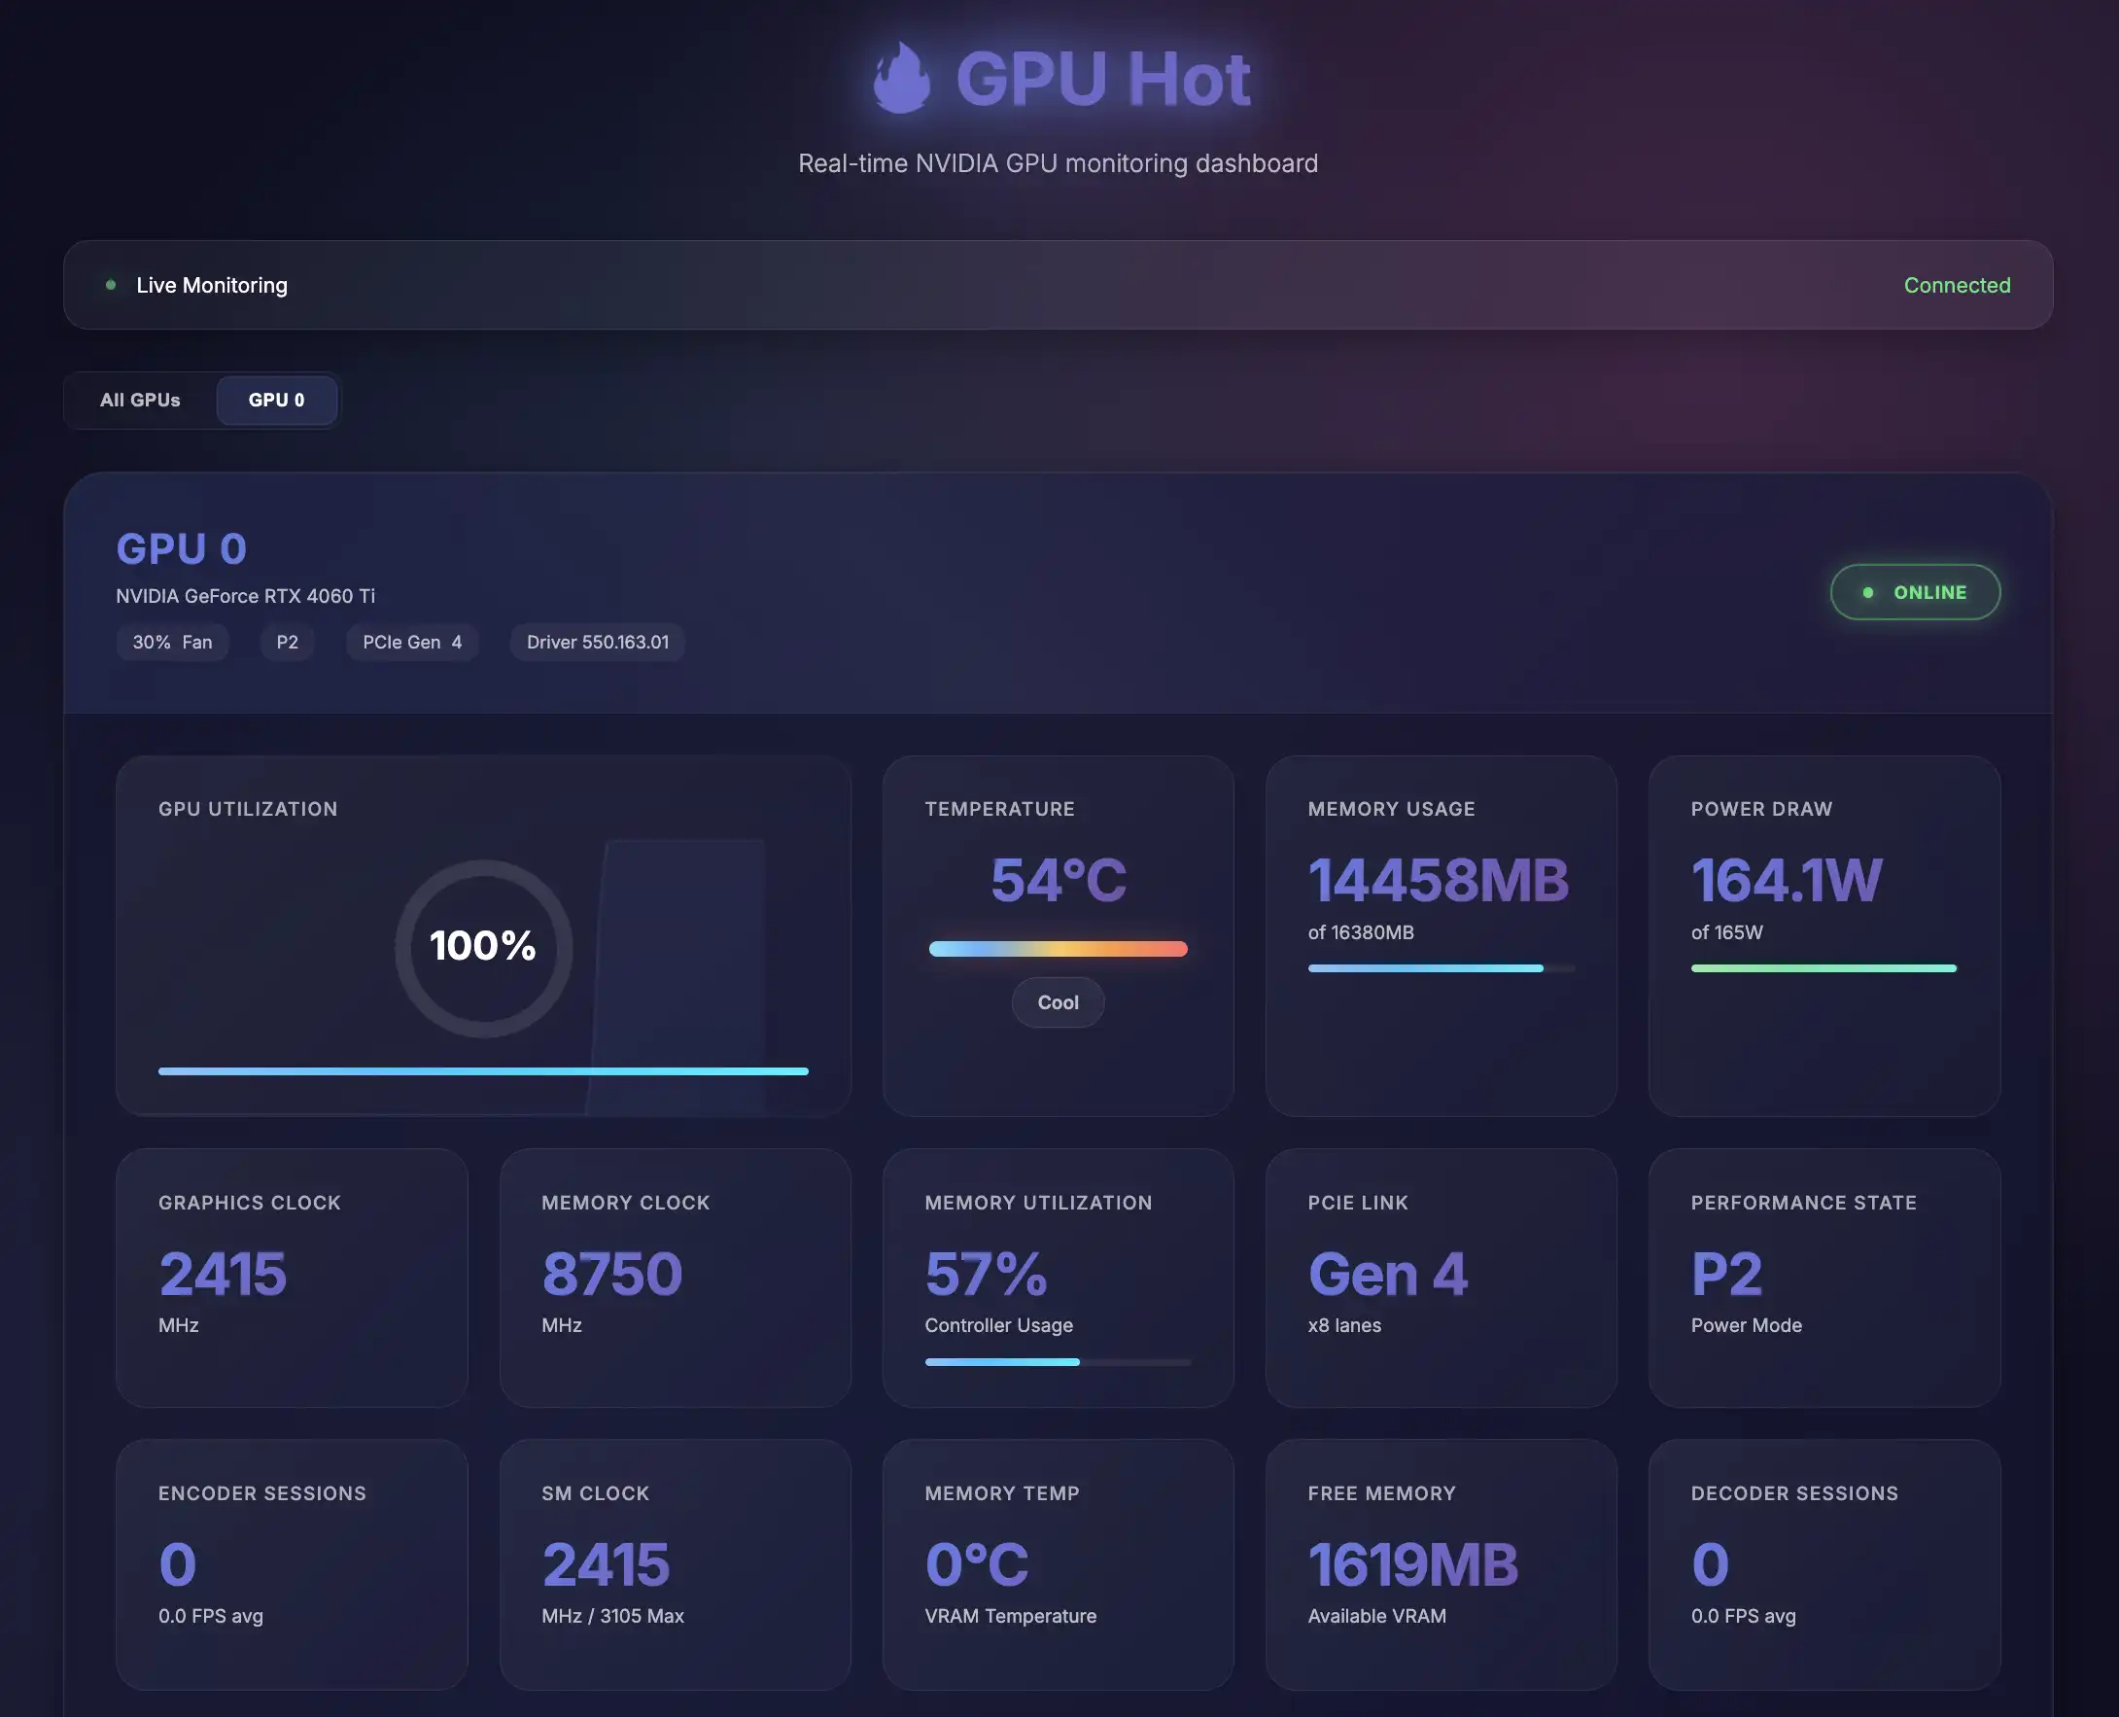Click the ONLINE status badge
This screenshot has width=2119, height=1717.
tap(1914, 592)
